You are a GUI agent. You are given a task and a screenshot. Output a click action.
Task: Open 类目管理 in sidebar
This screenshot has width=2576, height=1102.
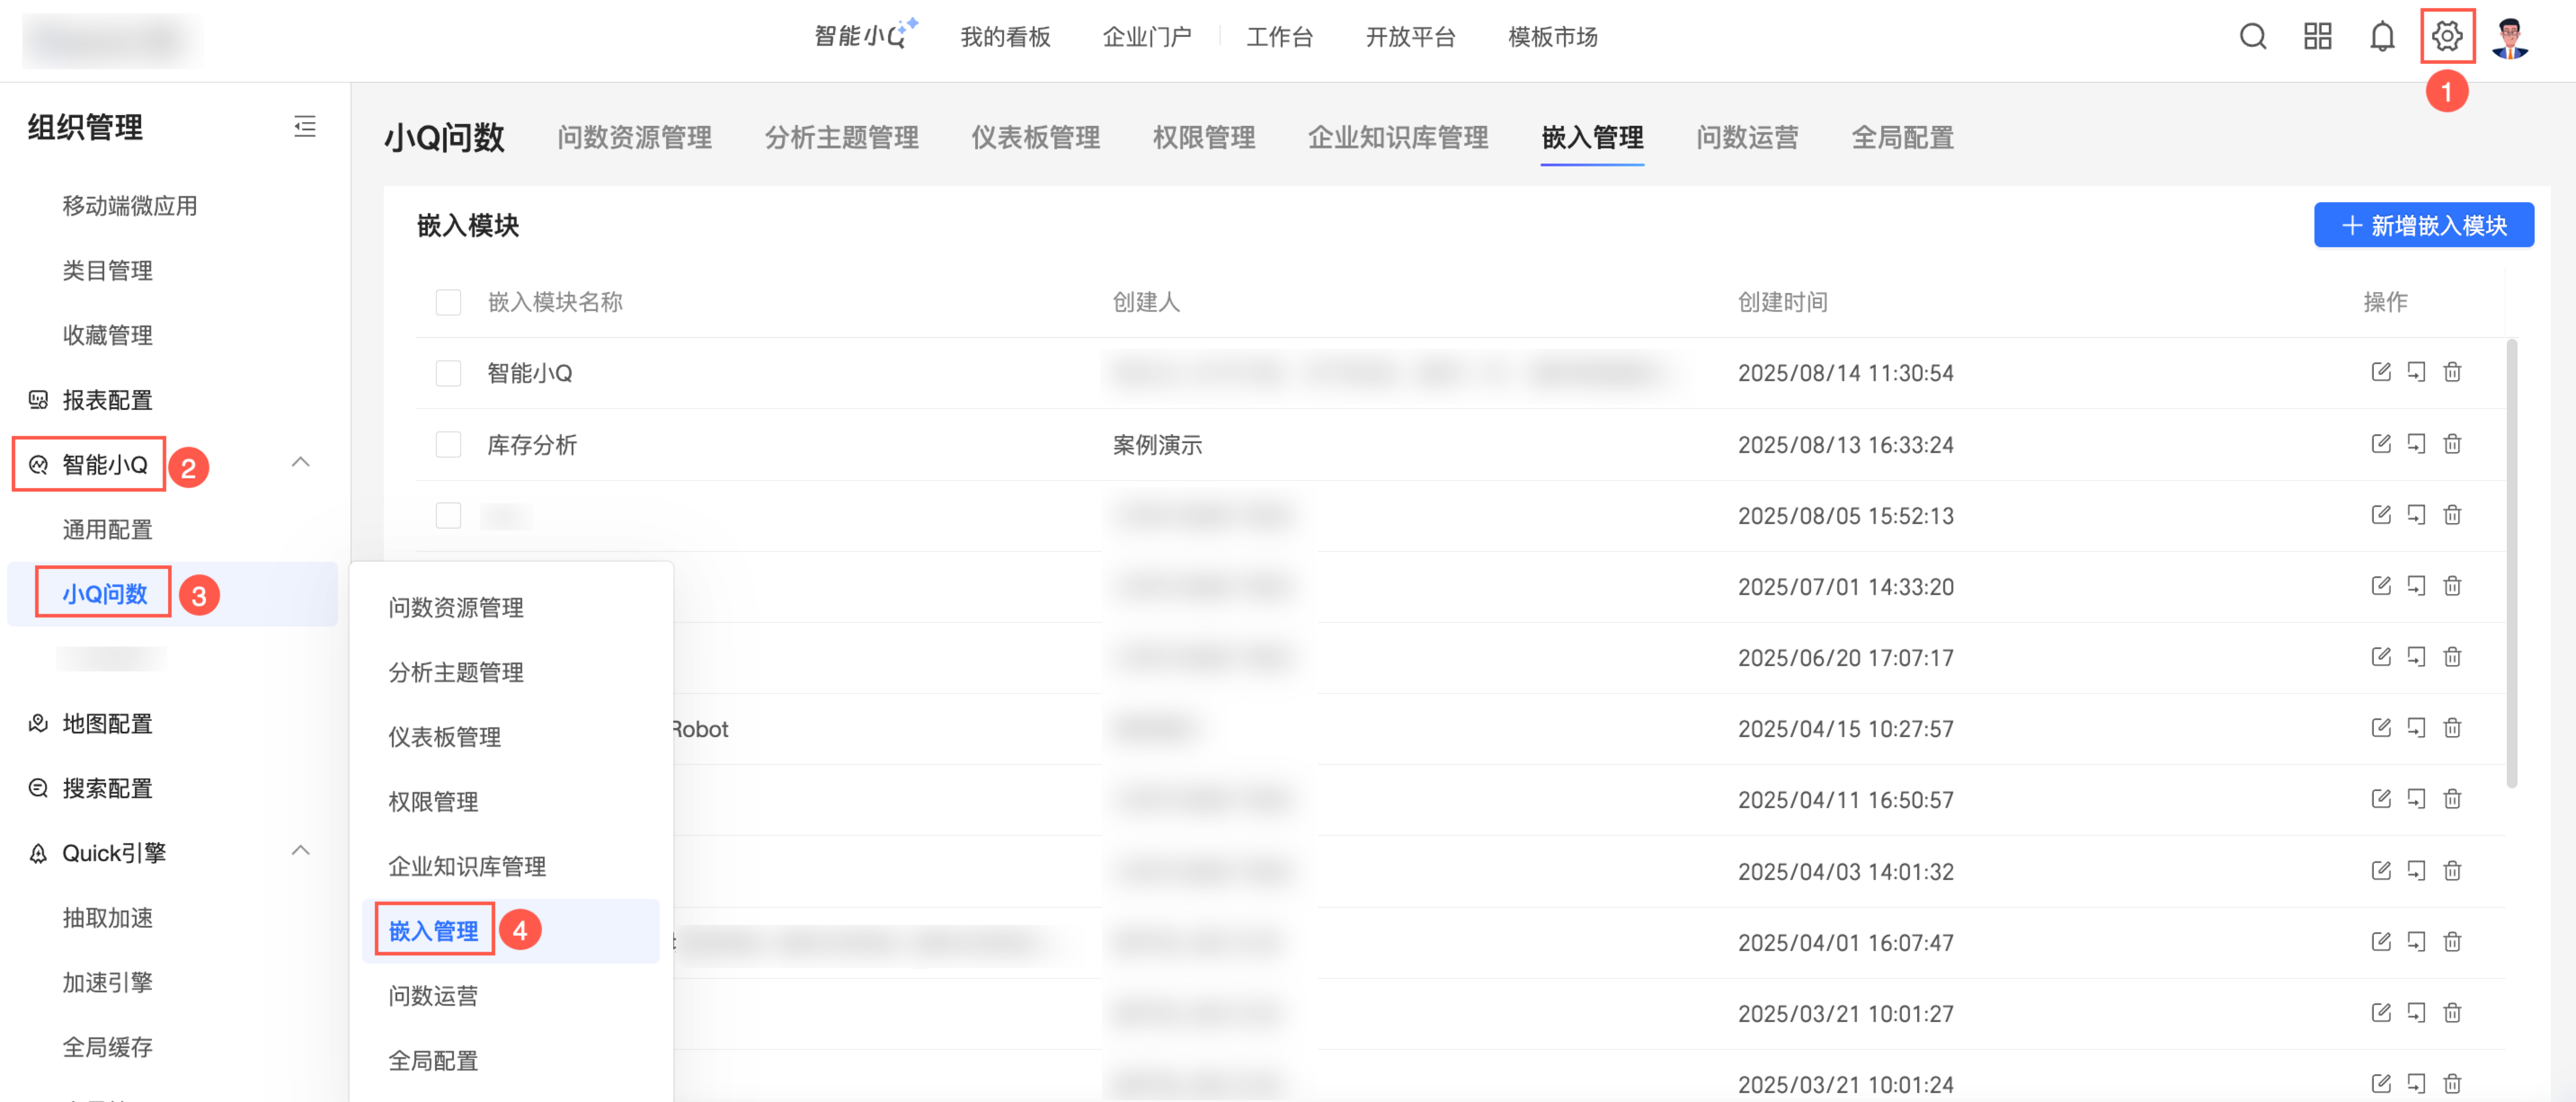(107, 270)
